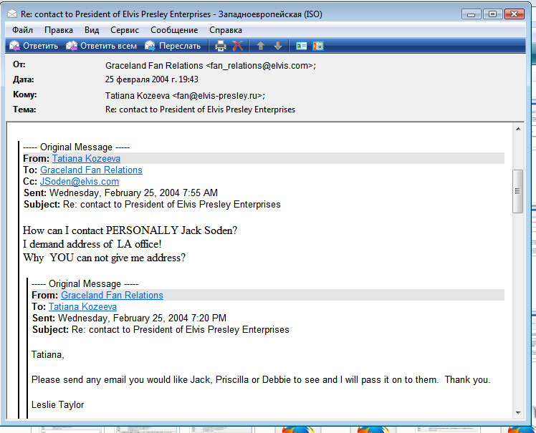Viewport: 536px width, 433px height.
Task: Click sender address fan_relations@elvis.com in header
Action: 259,66
